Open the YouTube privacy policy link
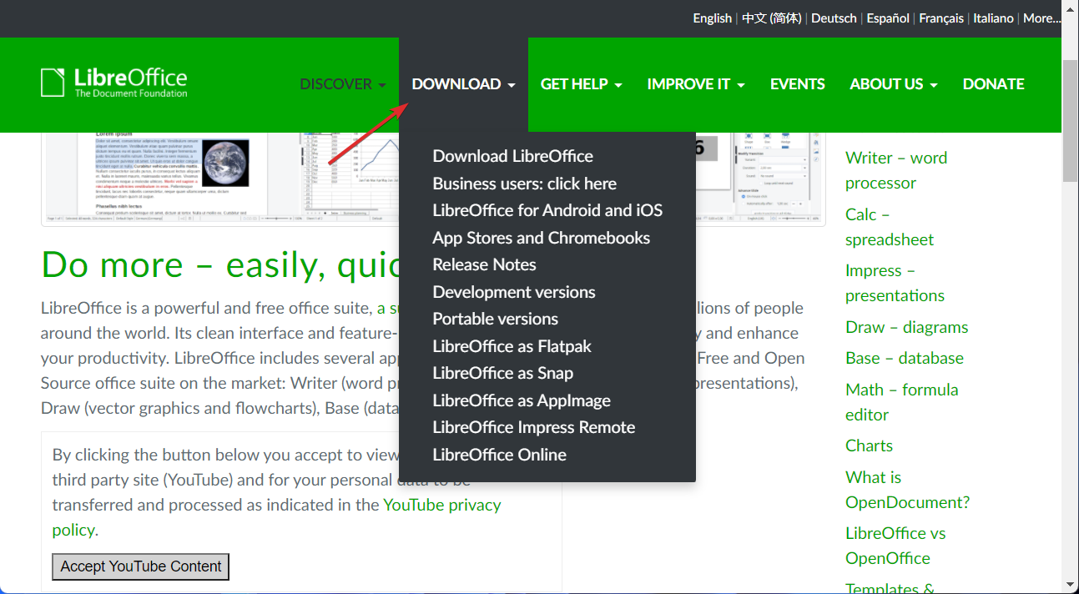1079x594 pixels. [442, 505]
